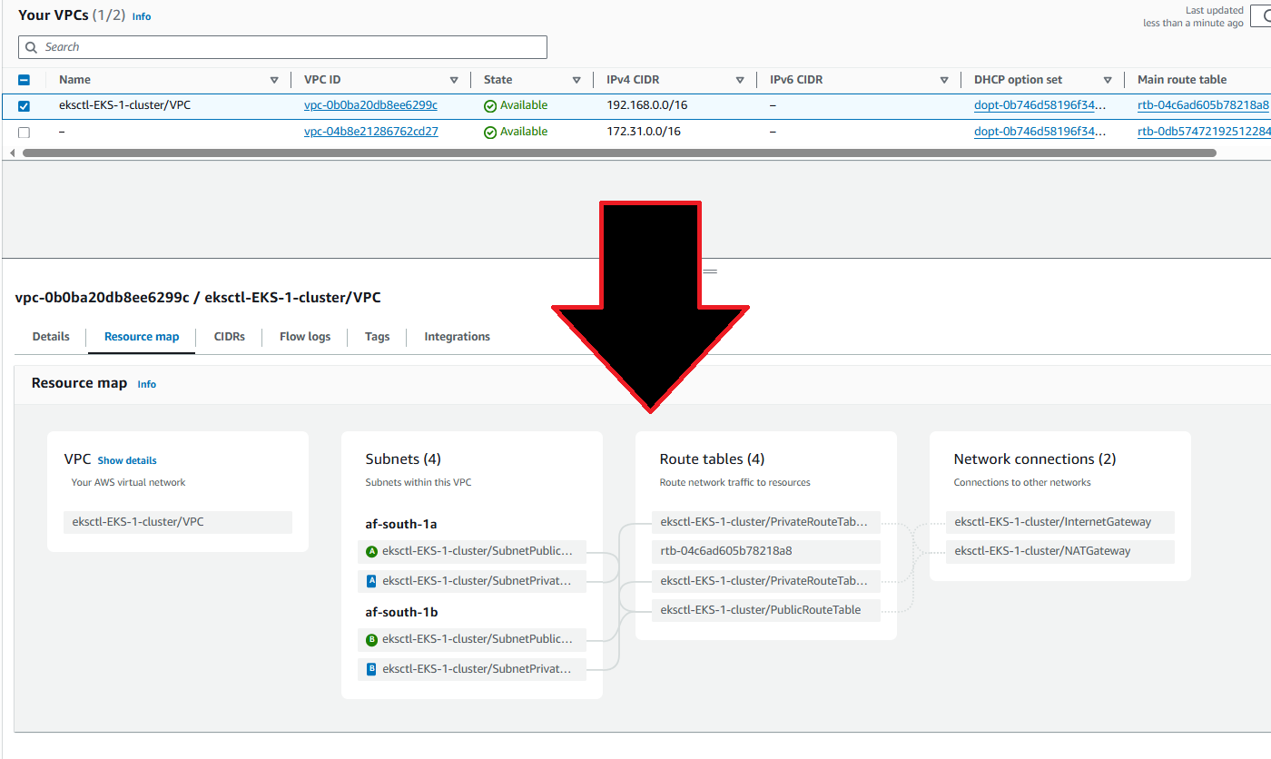Sort by the Name column arrow
Viewport: 1271px width, 759px height.
tap(274, 80)
